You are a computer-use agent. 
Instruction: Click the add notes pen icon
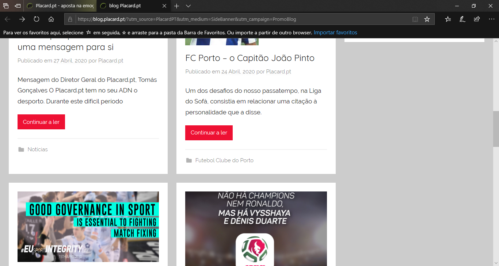pyautogui.click(x=462, y=19)
